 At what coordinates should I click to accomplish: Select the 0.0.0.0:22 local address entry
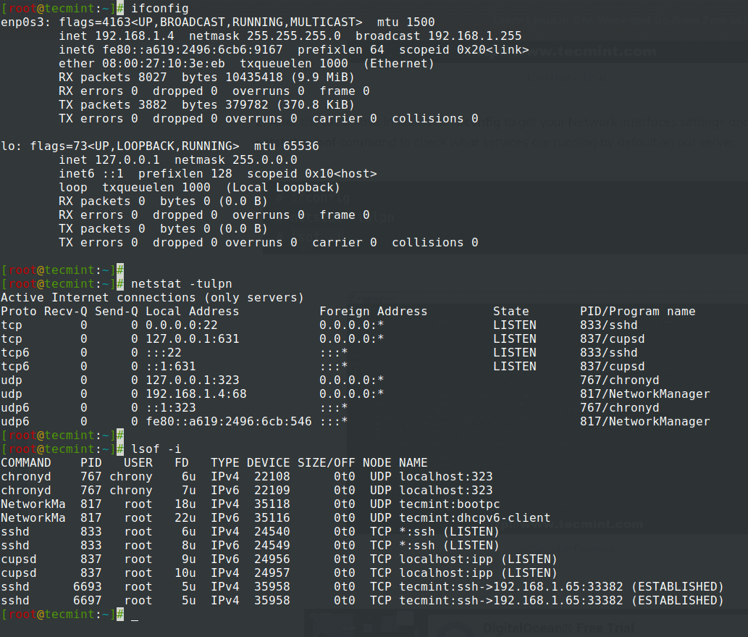181,325
